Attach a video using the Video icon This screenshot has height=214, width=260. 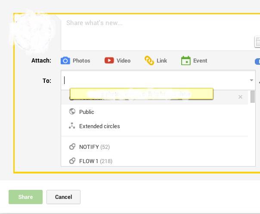[x=109, y=60]
